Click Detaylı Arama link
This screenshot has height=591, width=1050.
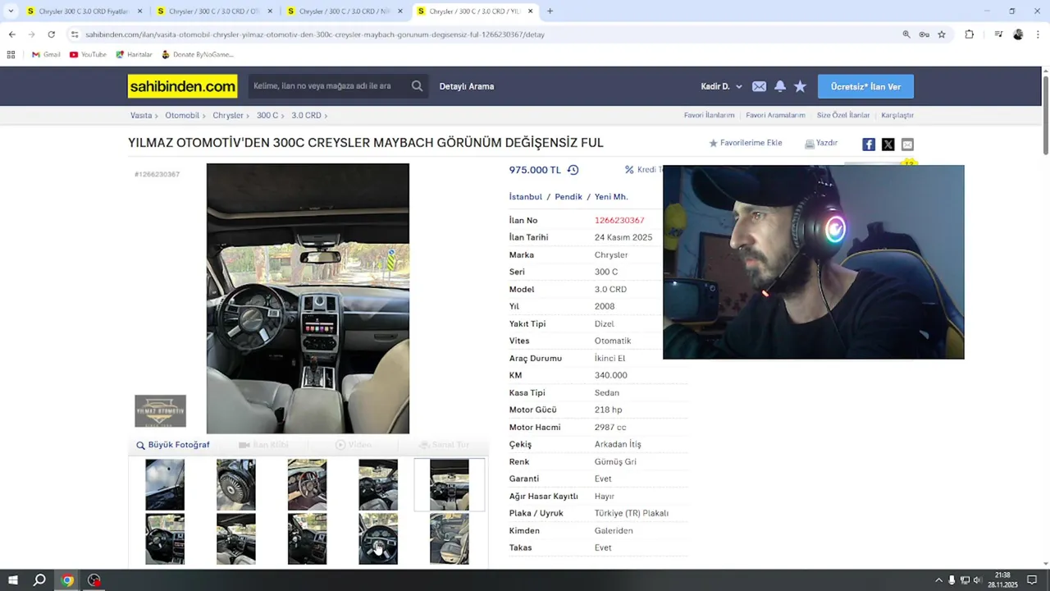[x=467, y=86]
